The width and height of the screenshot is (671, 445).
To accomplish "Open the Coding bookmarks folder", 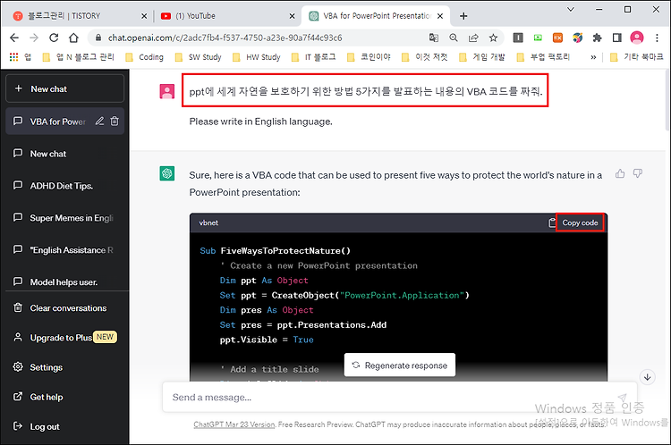I will pos(145,57).
